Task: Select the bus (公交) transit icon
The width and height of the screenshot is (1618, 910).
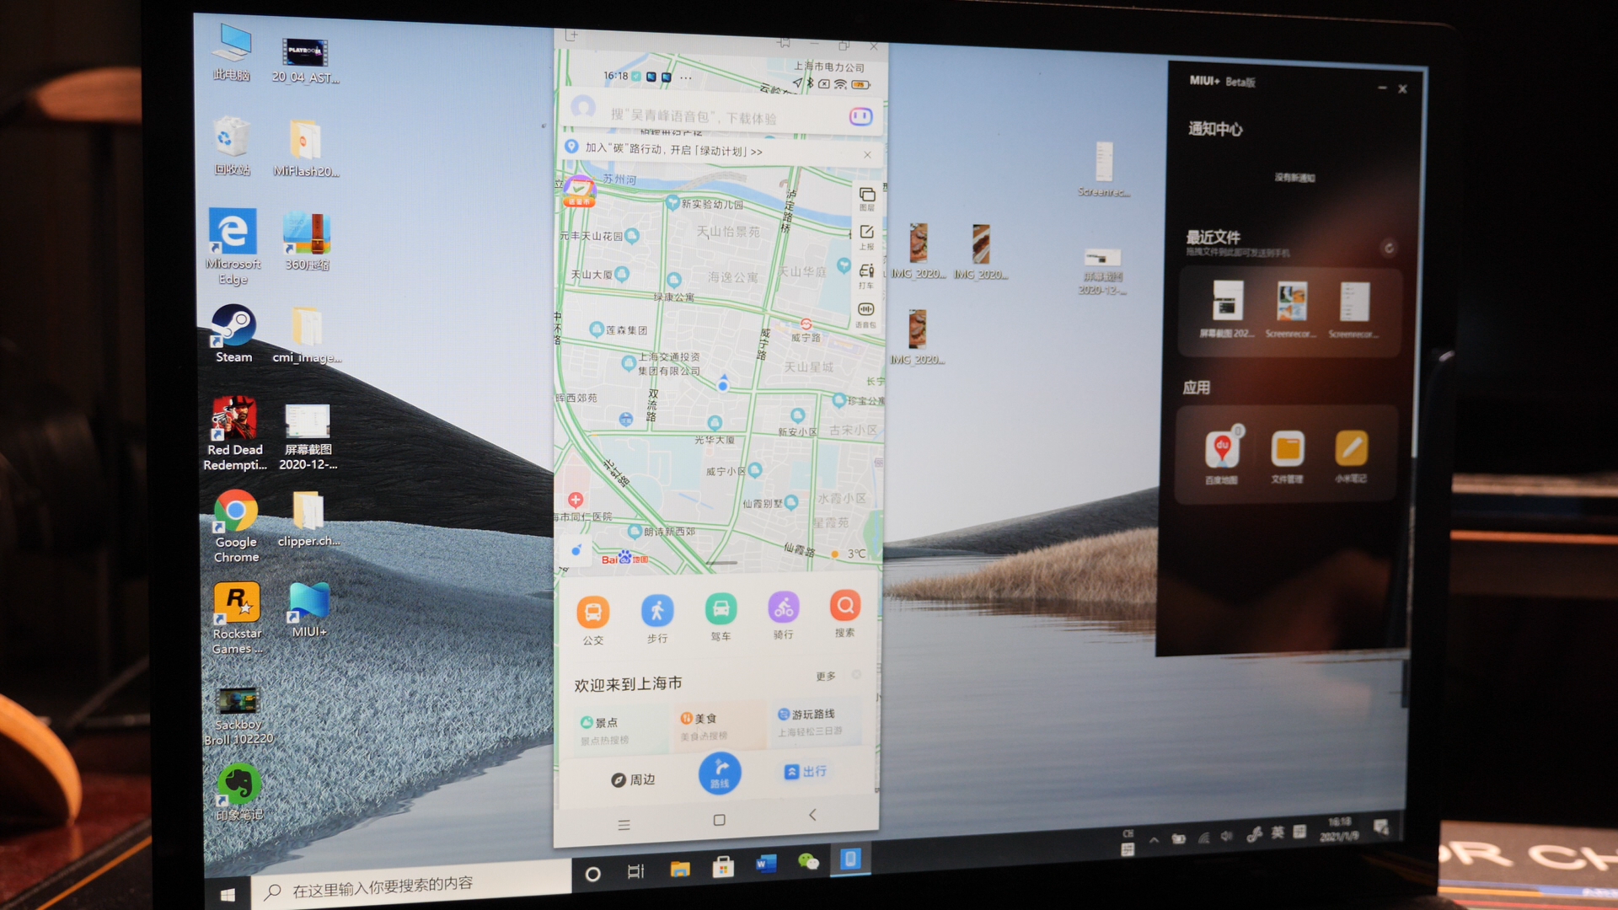Action: click(x=592, y=613)
